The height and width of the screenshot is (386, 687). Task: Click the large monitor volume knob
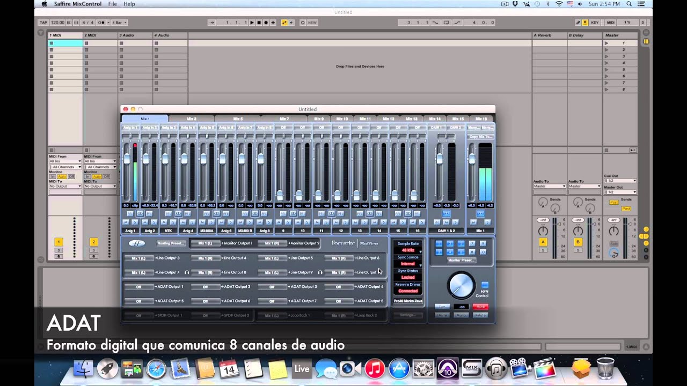click(461, 285)
